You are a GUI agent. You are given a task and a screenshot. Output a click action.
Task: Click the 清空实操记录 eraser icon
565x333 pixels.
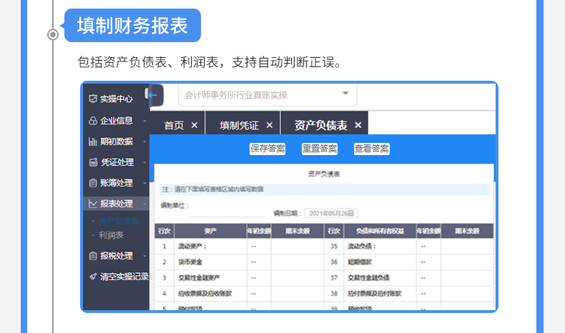[92, 276]
